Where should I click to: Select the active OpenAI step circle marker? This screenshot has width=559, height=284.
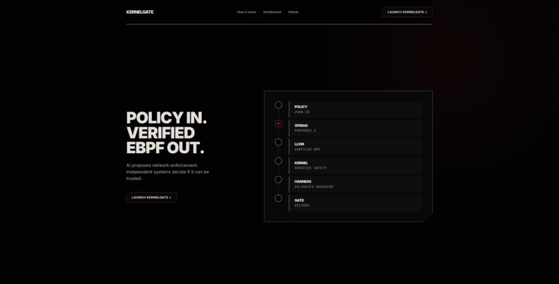point(278,123)
